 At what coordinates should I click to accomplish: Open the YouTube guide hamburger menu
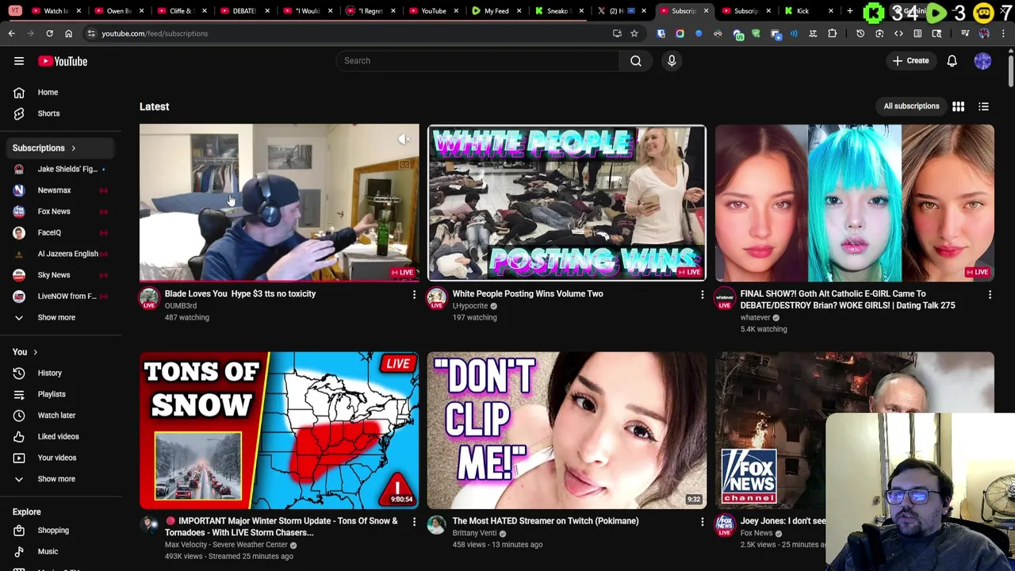pos(19,61)
